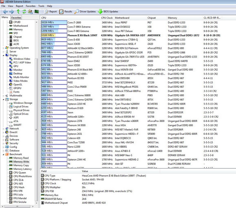Open Driver Updates
Image resolution: width=236 pixels, height=208 pixels.
[x=85, y=12]
